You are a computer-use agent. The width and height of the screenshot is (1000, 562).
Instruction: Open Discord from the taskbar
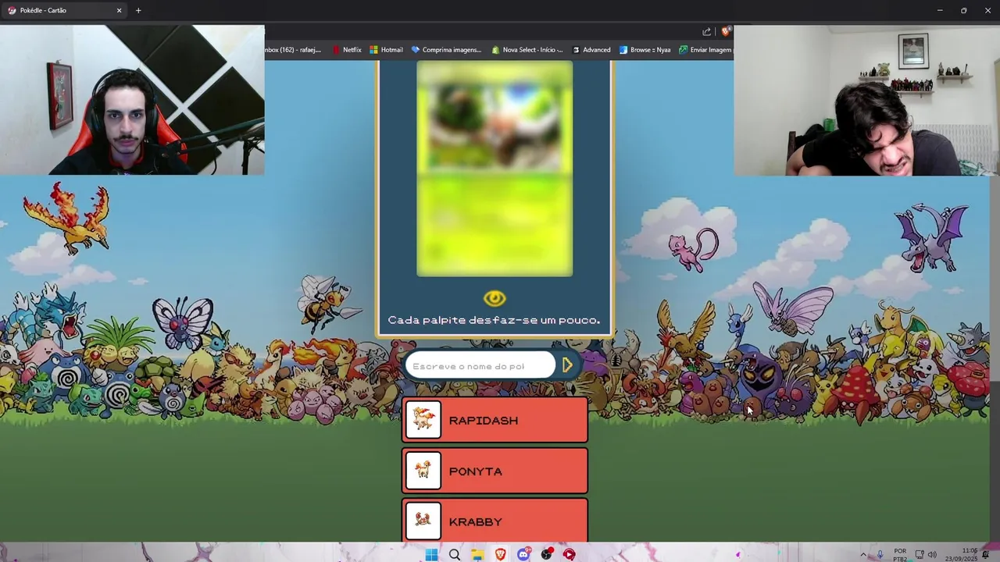pos(523,554)
